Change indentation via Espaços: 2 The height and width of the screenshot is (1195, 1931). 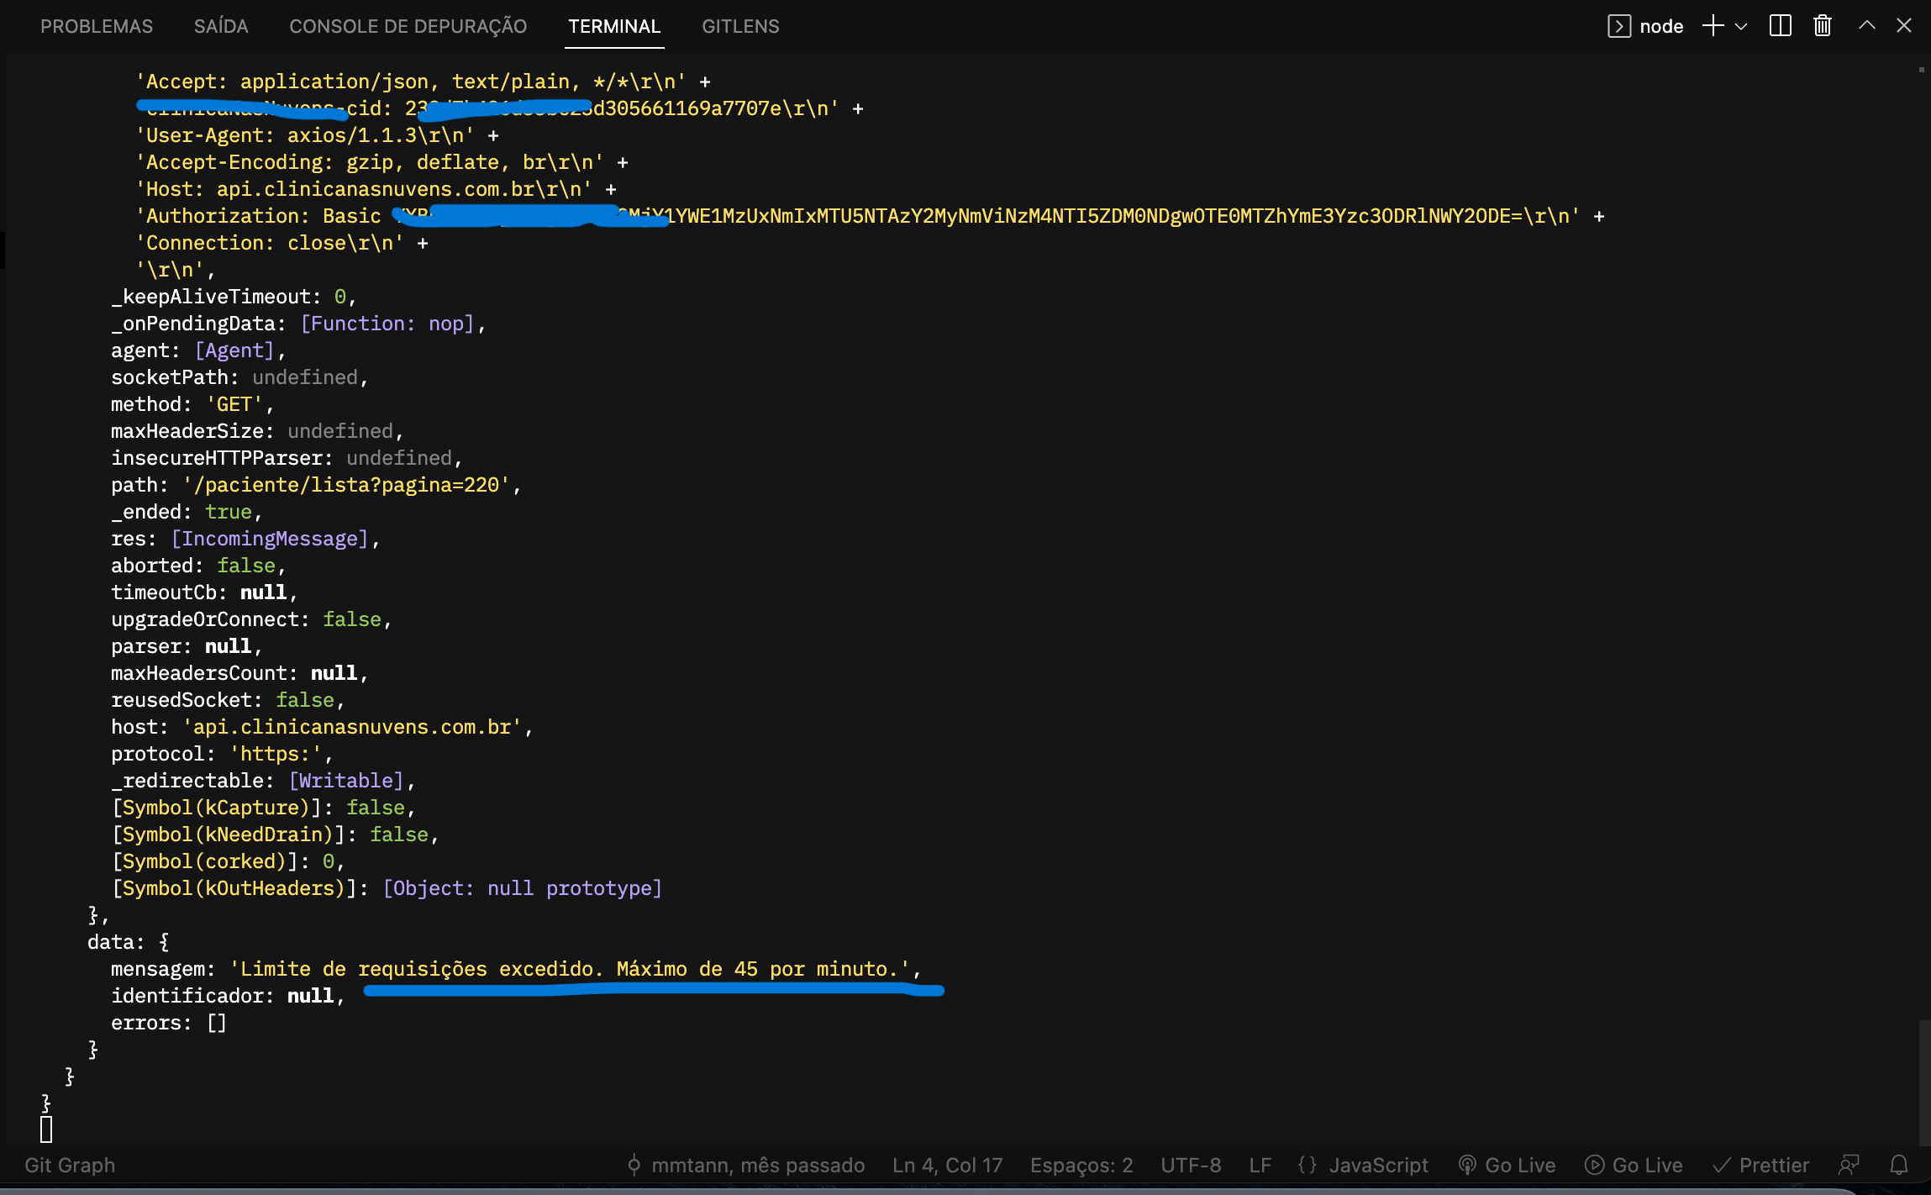[1081, 1165]
